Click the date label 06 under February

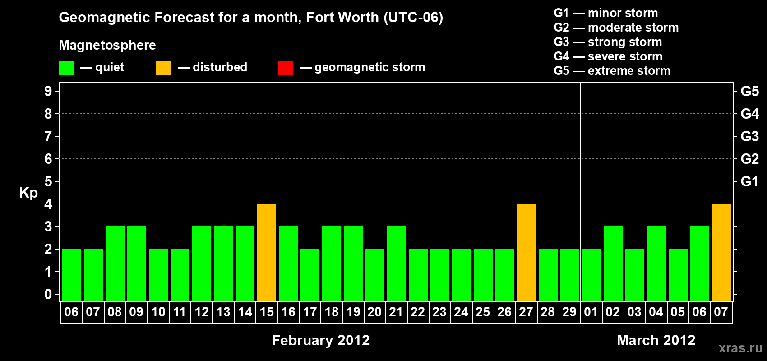click(71, 312)
